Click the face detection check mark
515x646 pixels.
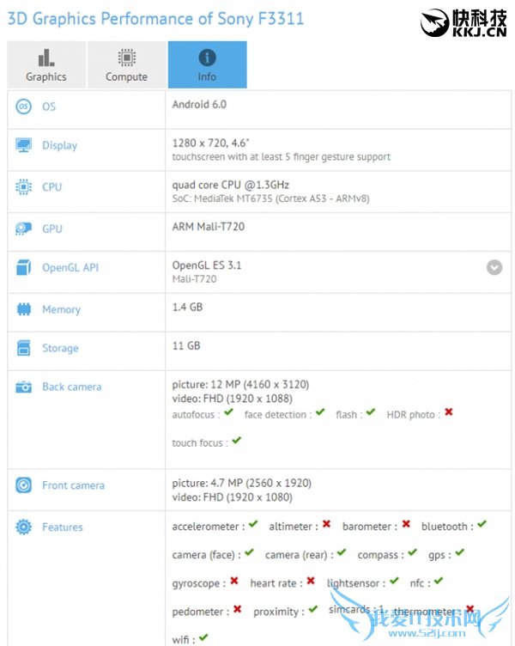click(x=320, y=412)
